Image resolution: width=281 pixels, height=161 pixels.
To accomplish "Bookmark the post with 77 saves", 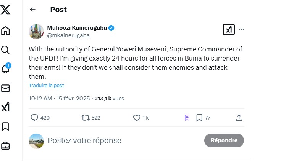I will pos(199,118).
